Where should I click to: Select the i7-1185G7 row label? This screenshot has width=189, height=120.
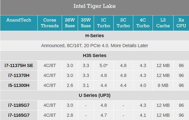pos(19,105)
